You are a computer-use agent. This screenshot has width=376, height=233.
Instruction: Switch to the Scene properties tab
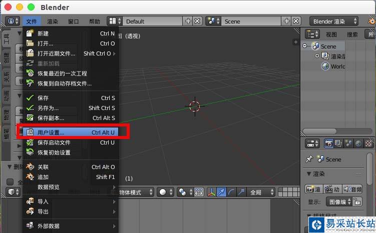pyautogui.click(x=348, y=143)
